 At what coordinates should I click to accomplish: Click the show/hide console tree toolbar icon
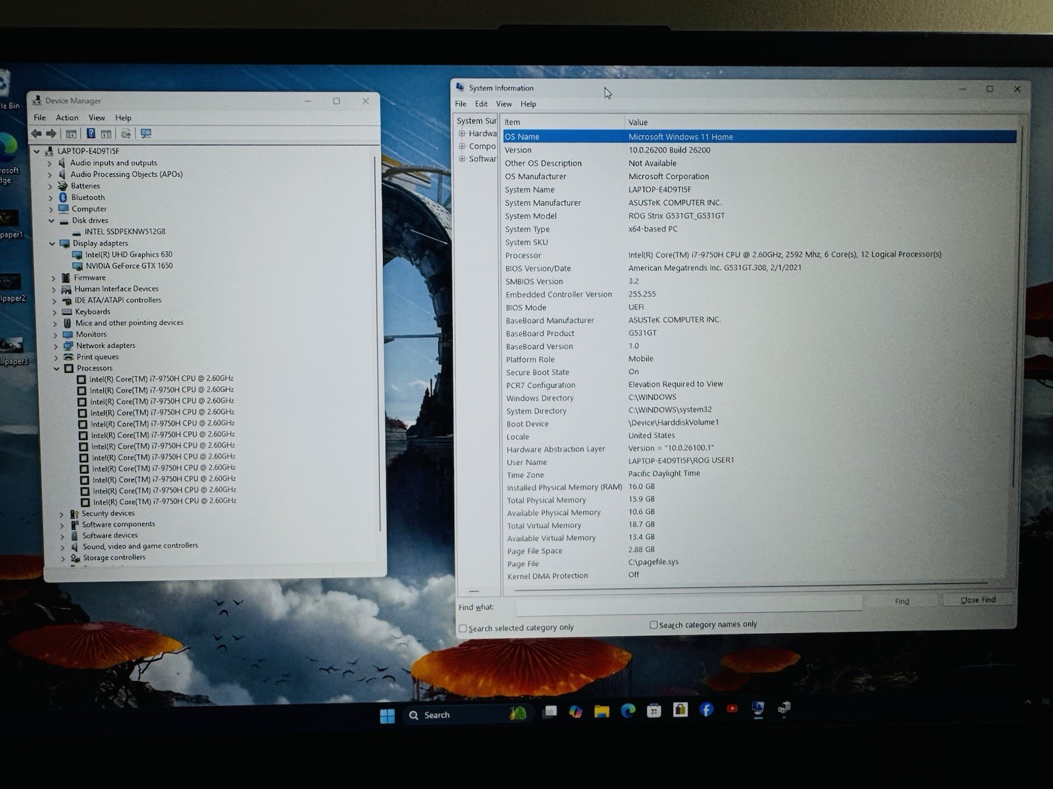pyautogui.click(x=71, y=133)
